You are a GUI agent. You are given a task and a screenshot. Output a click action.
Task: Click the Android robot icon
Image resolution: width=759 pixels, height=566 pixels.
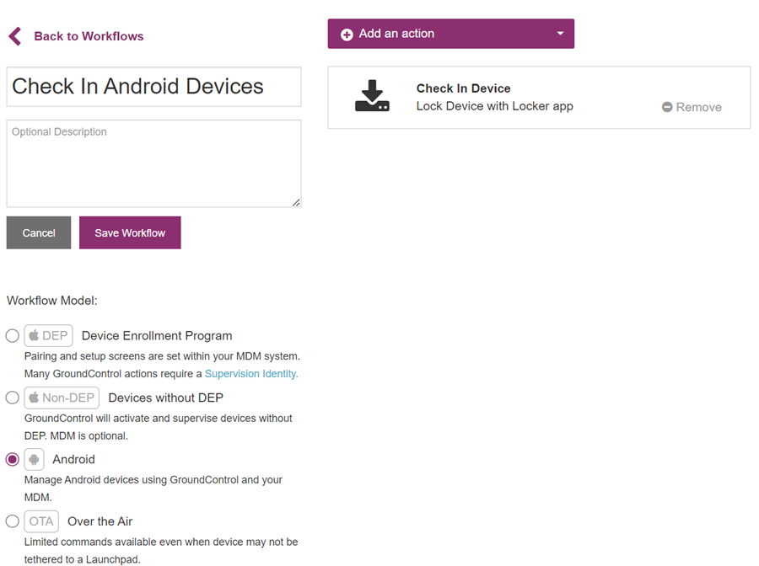click(34, 459)
